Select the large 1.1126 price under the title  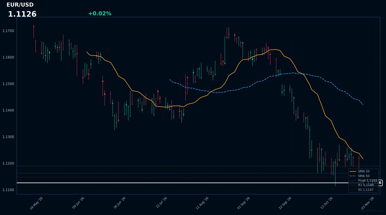[22, 14]
